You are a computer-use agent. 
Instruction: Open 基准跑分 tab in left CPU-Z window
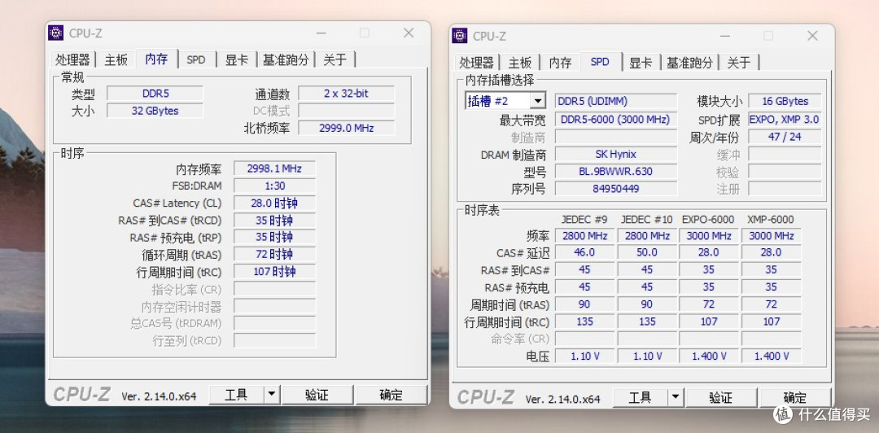point(286,59)
